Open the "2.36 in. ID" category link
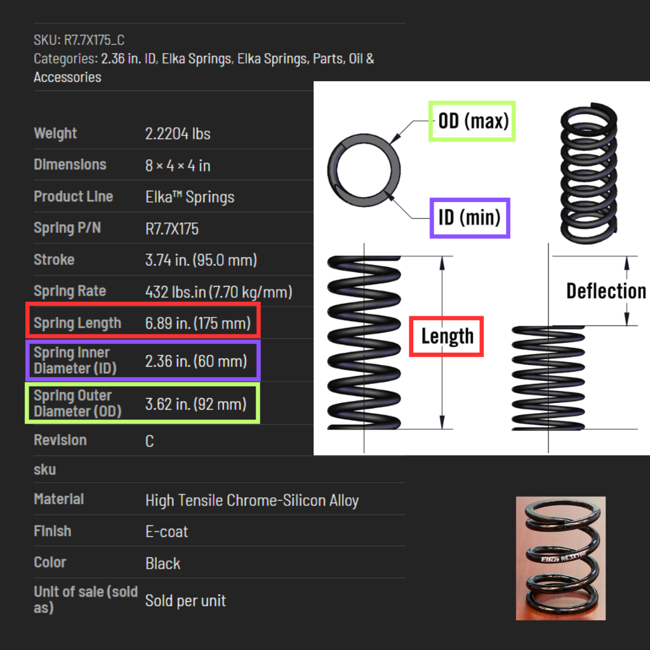The height and width of the screenshot is (650, 650). tap(128, 58)
